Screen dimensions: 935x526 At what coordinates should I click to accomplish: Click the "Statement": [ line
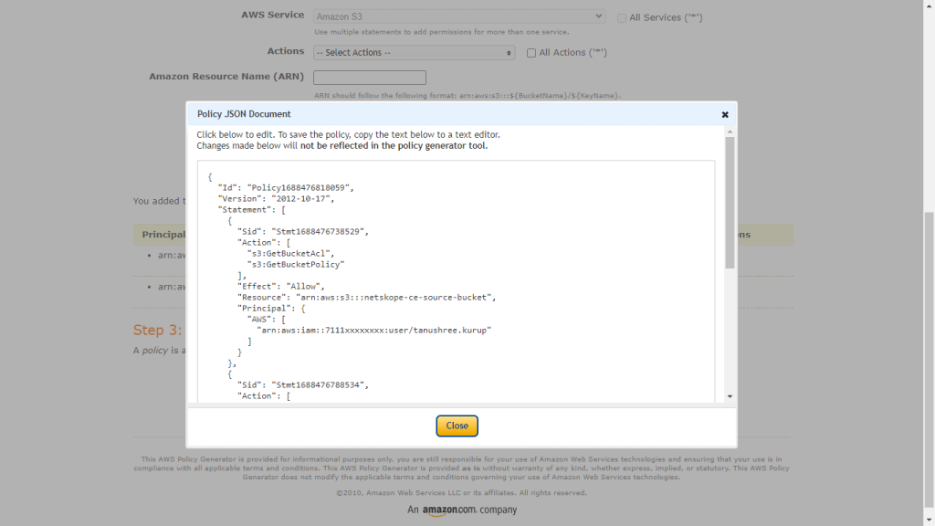[x=252, y=209]
